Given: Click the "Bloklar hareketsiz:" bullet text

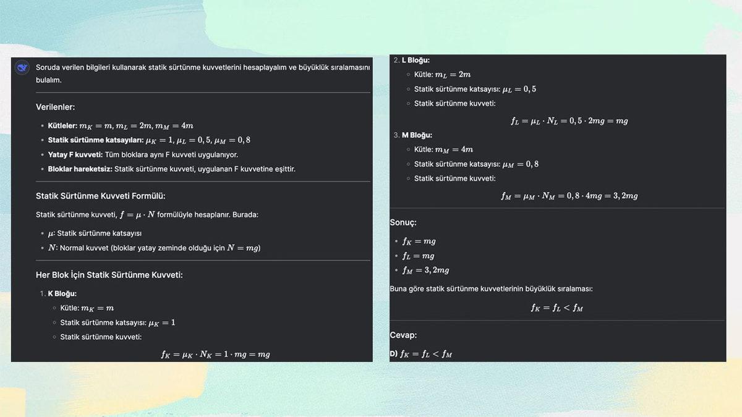Looking at the screenshot, I should pos(171,169).
